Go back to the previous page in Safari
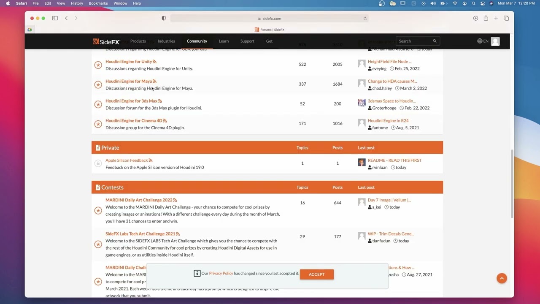 (66, 18)
